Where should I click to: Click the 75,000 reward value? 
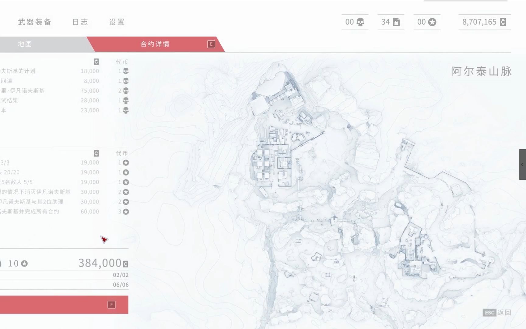(x=90, y=91)
